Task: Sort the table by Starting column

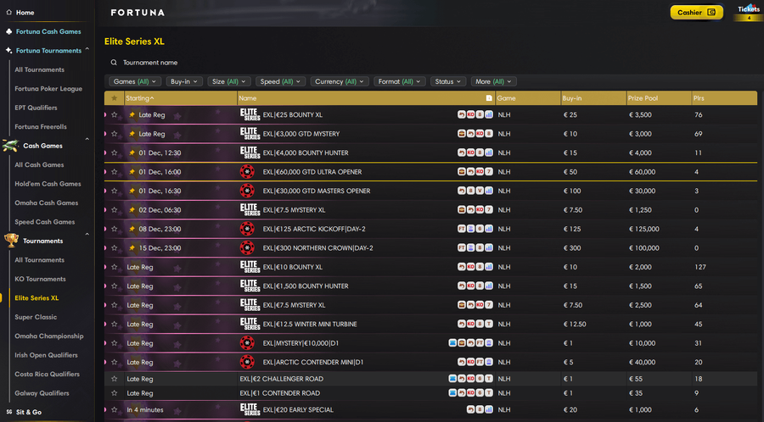Action: pos(139,98)
